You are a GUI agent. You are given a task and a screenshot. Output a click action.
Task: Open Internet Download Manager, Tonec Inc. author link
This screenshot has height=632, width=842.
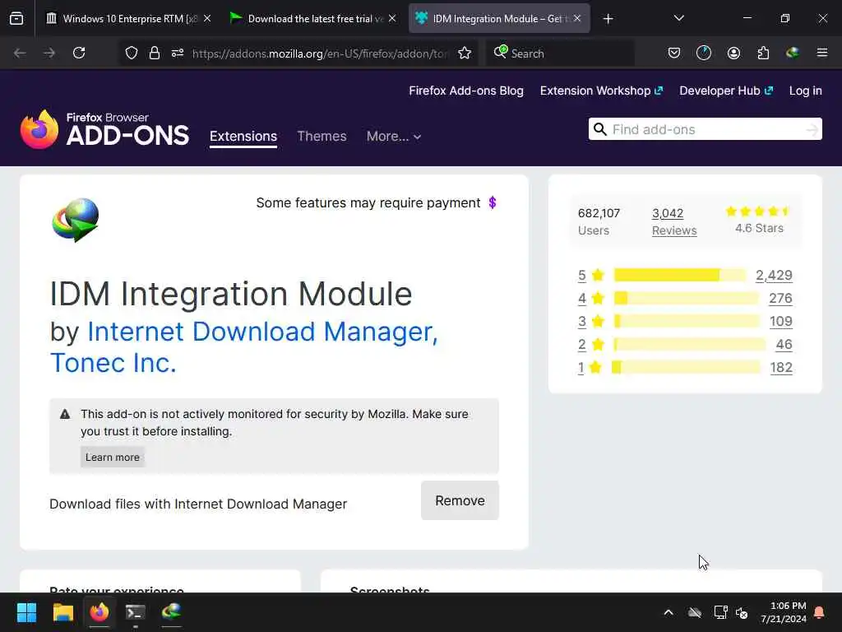[243, 347]
